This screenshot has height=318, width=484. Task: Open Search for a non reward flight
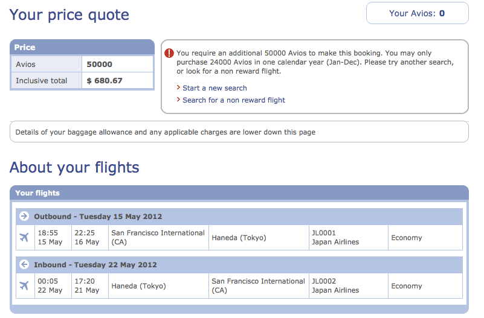(x=234, y=100)
